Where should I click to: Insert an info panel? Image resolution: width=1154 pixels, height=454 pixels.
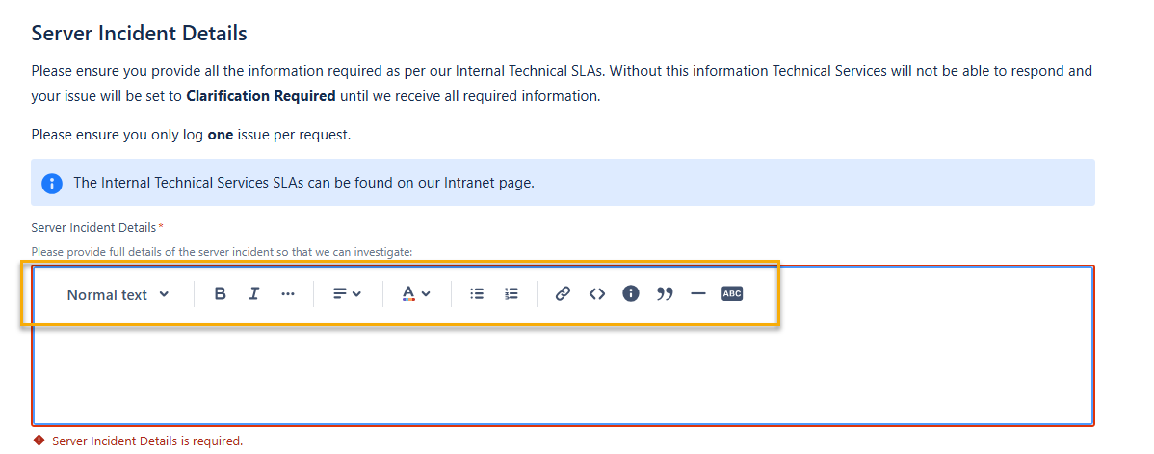[631, 294]
